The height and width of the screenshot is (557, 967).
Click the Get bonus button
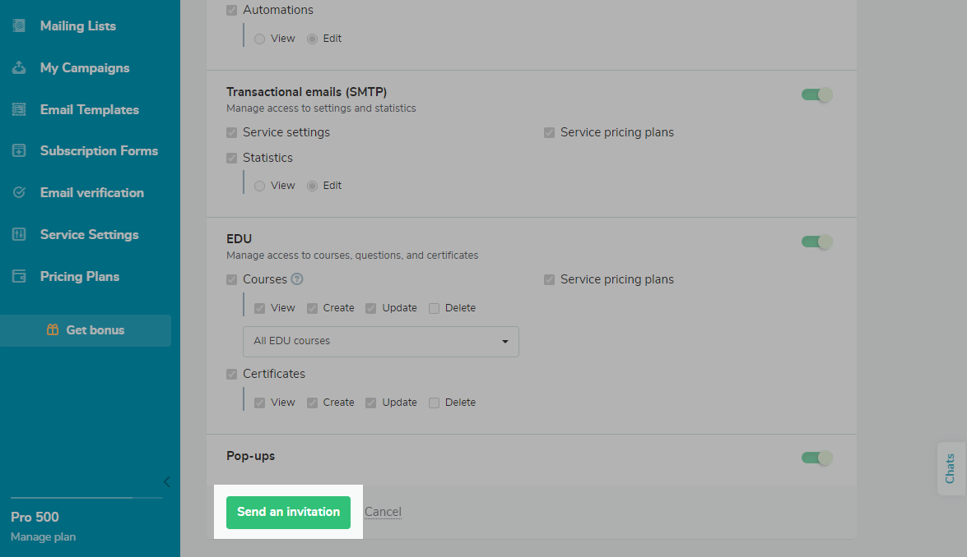[86, 330]
